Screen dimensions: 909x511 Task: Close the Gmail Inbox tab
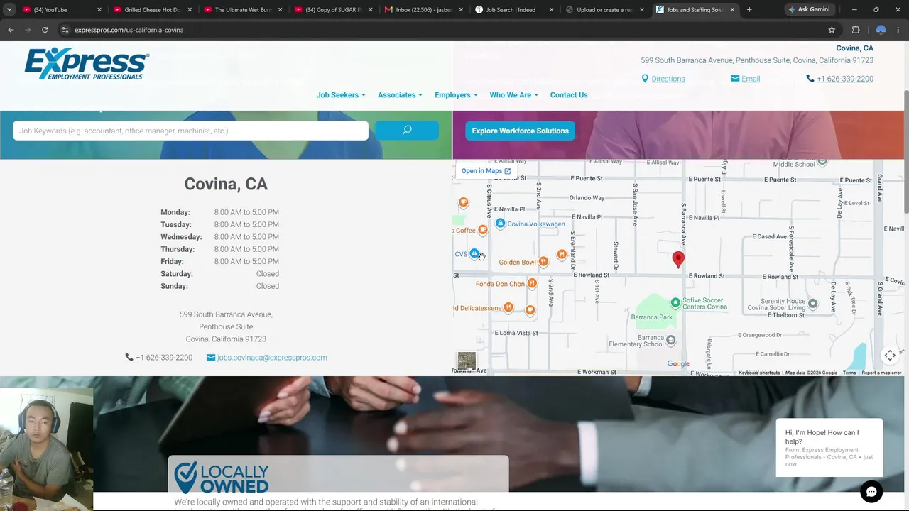point(461,10)
